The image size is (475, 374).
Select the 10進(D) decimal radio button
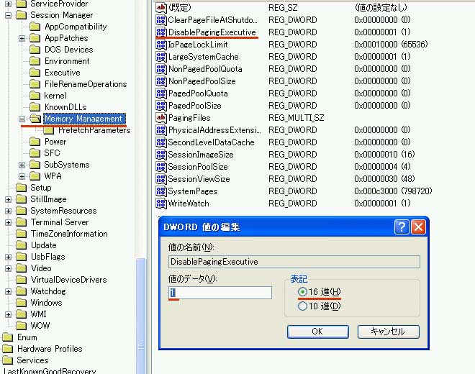302,306
